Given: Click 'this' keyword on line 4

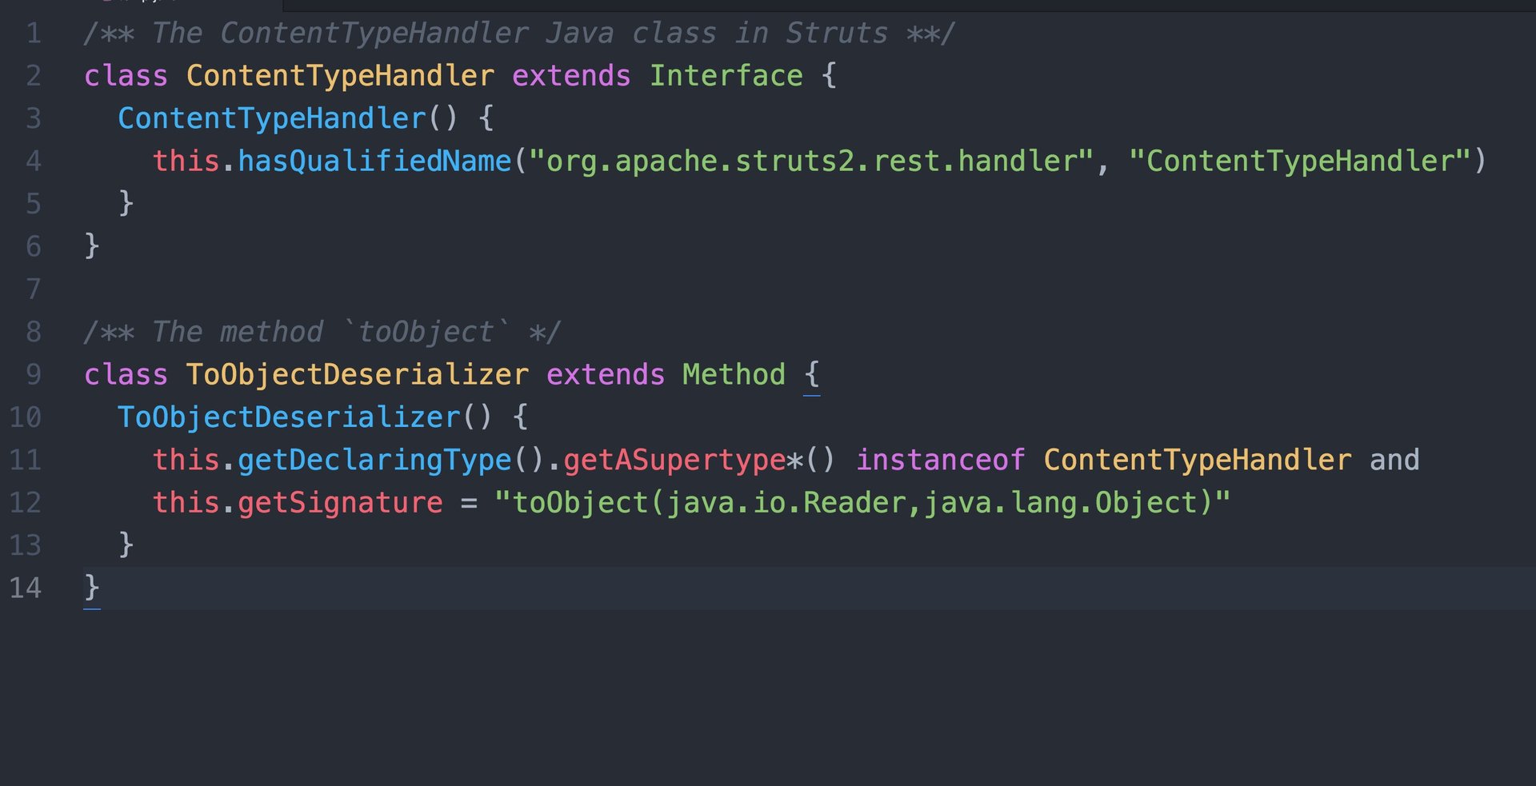Looking at the screenshot, I should coord(186,161).
